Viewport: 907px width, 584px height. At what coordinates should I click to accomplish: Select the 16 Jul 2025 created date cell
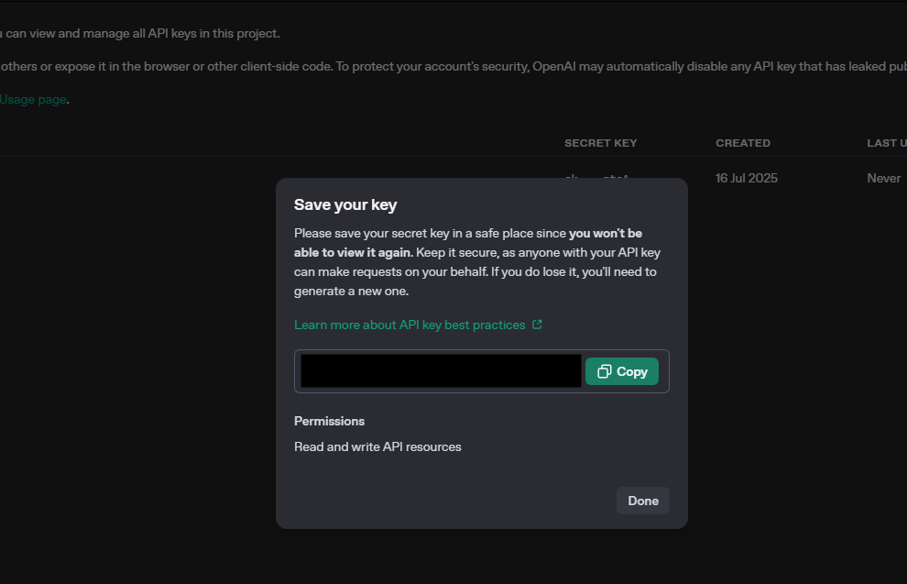tap(747, 178)
